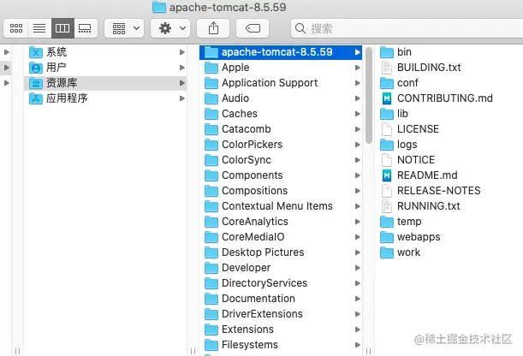
Task: Select the Developer folder
Action: [x=281, y=268]
